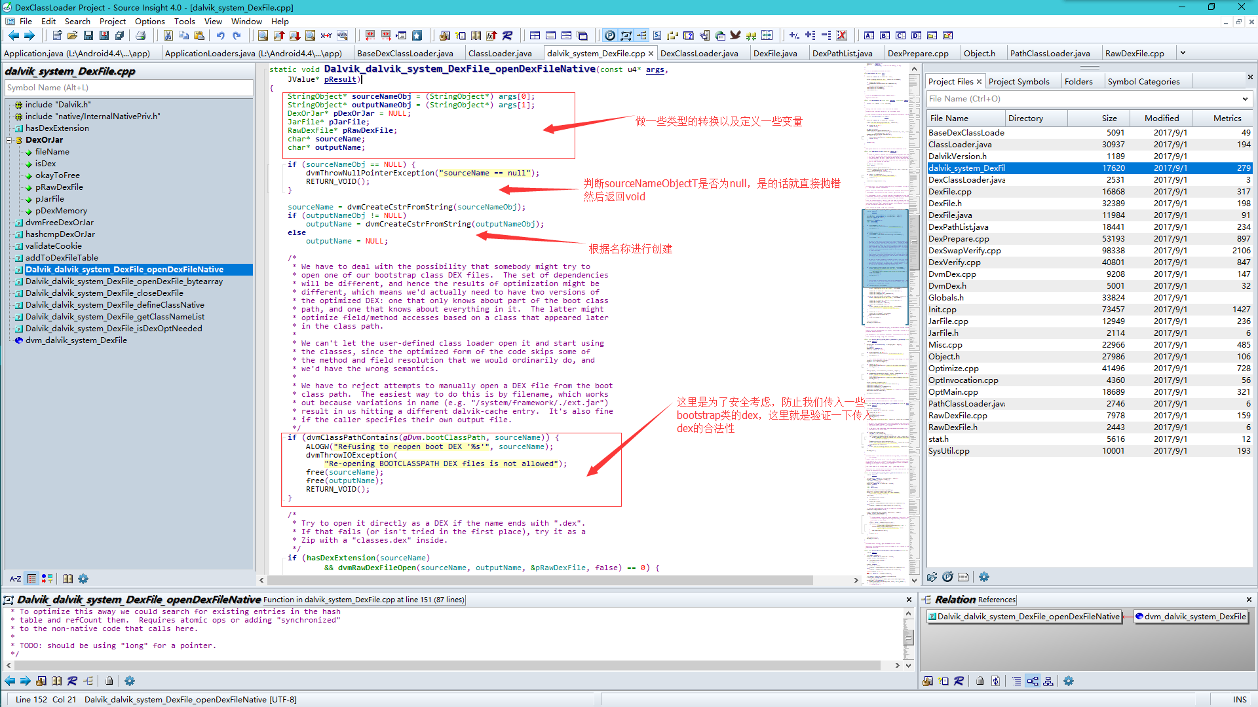Cut selection using the scissors icon

click(x=168, y=36)
